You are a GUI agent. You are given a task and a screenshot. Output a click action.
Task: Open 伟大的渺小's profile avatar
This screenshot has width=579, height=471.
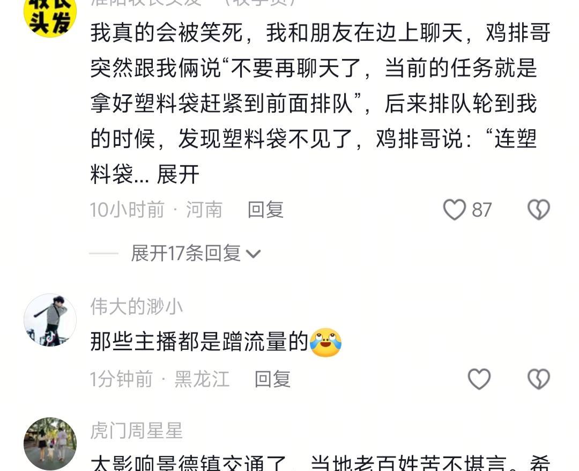[50, 320]
